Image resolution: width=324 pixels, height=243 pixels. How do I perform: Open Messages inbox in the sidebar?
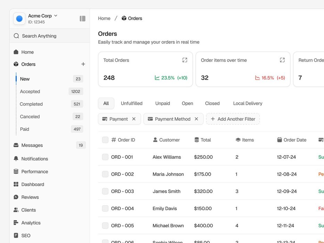[32, 145]
